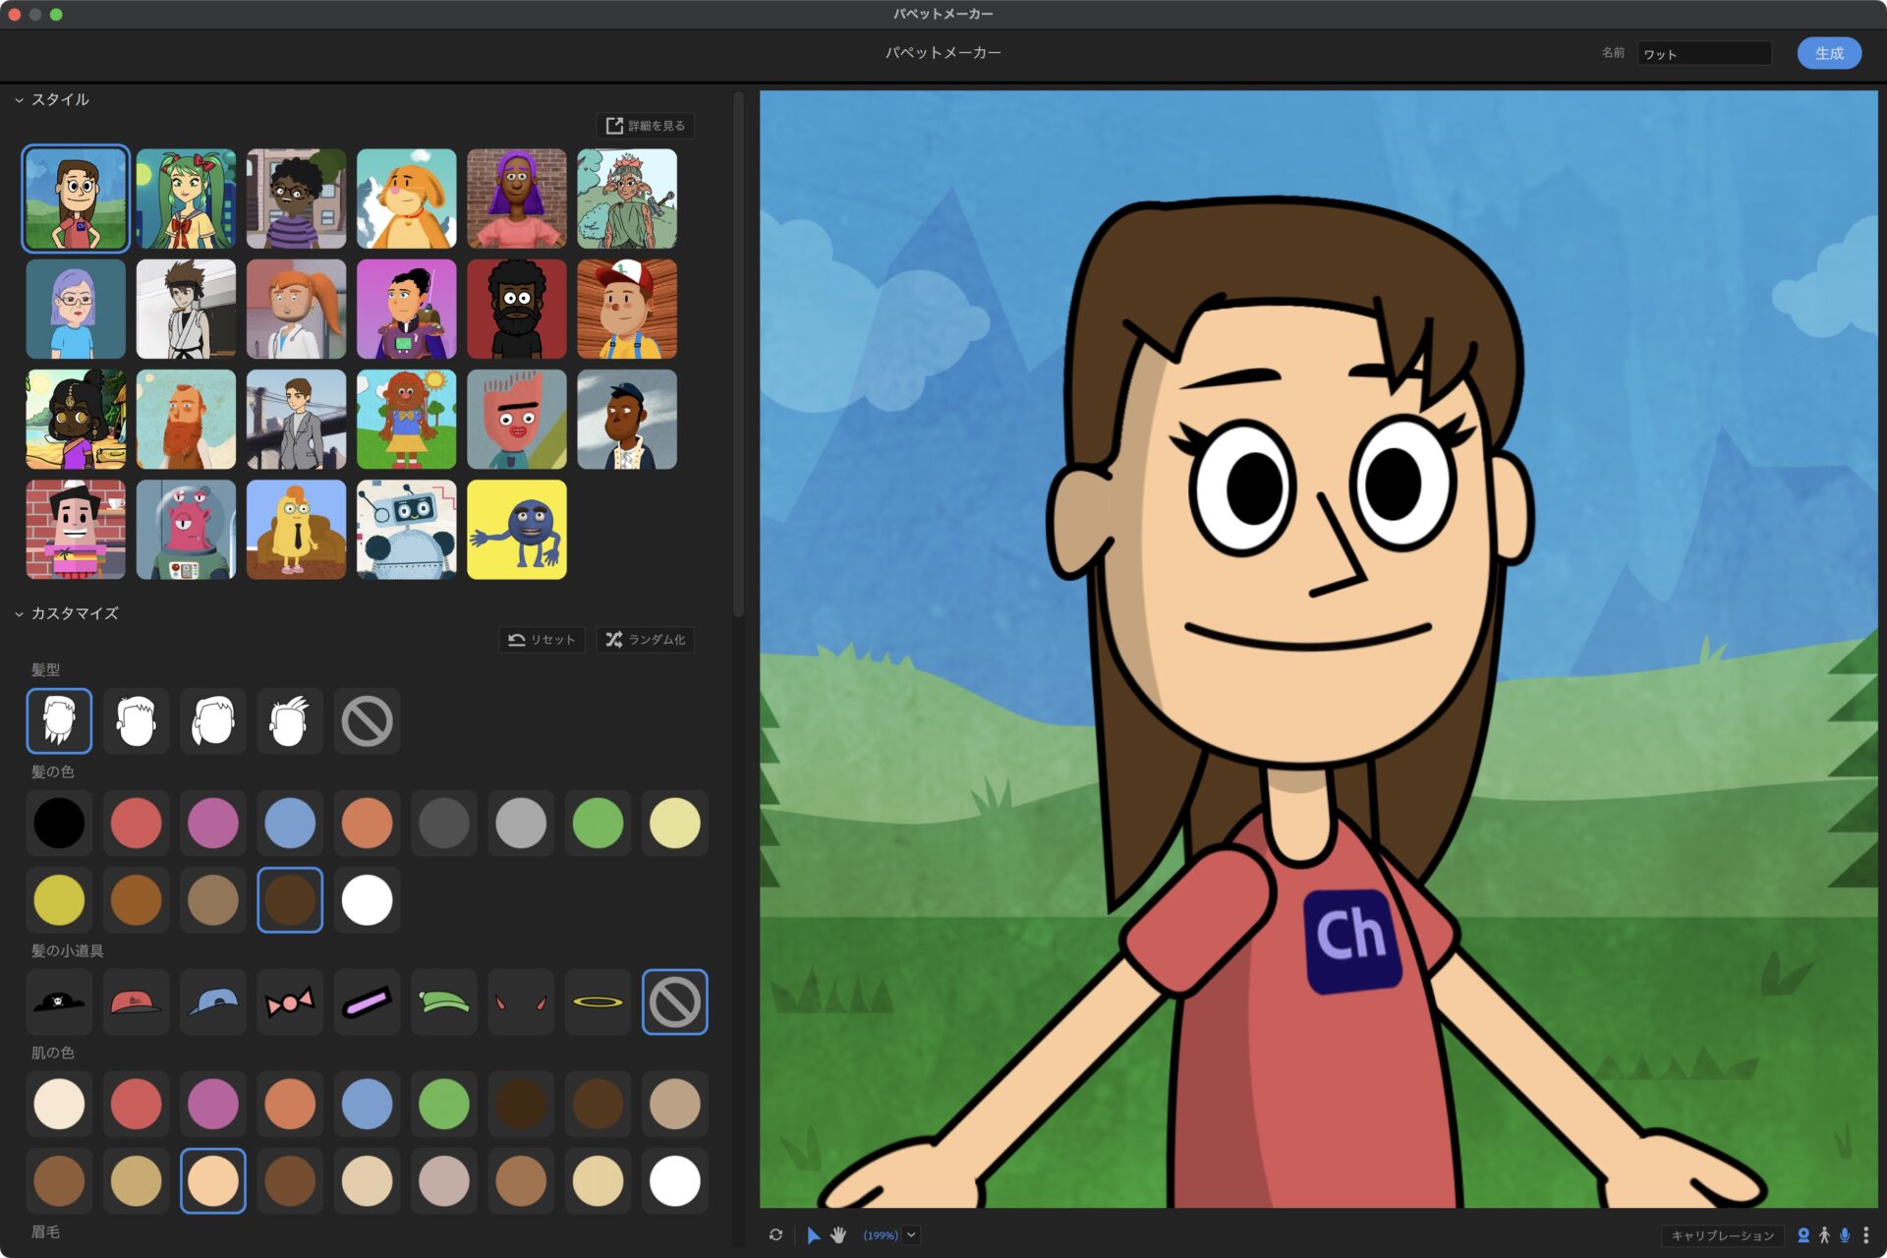Click リセット to reset customizations
Viewport: 1887px width, 1258px height.
(x=541, y=639)
